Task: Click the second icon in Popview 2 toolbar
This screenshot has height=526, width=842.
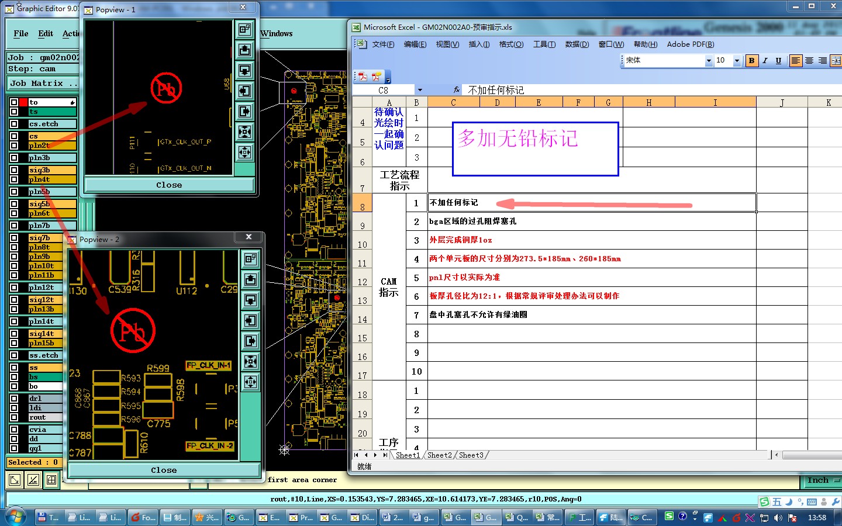Action: coord(250,279)
